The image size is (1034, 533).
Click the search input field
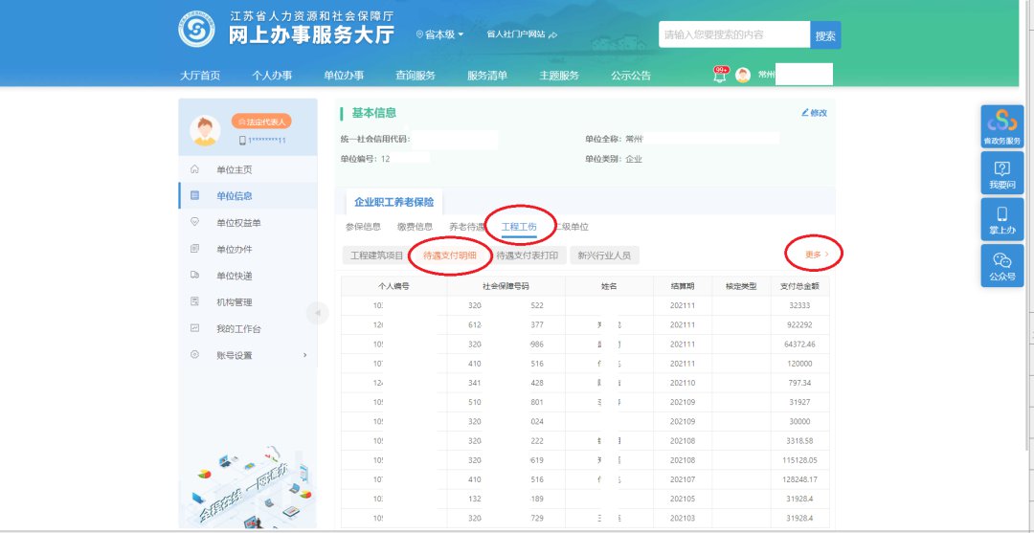(x=733, y=34)
